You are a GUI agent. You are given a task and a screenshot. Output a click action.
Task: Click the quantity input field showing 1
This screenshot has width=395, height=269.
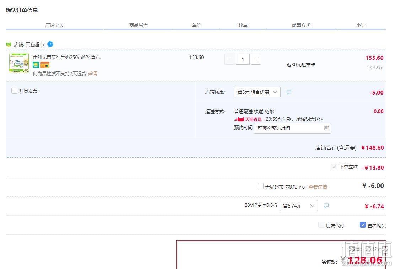[243, 59]
